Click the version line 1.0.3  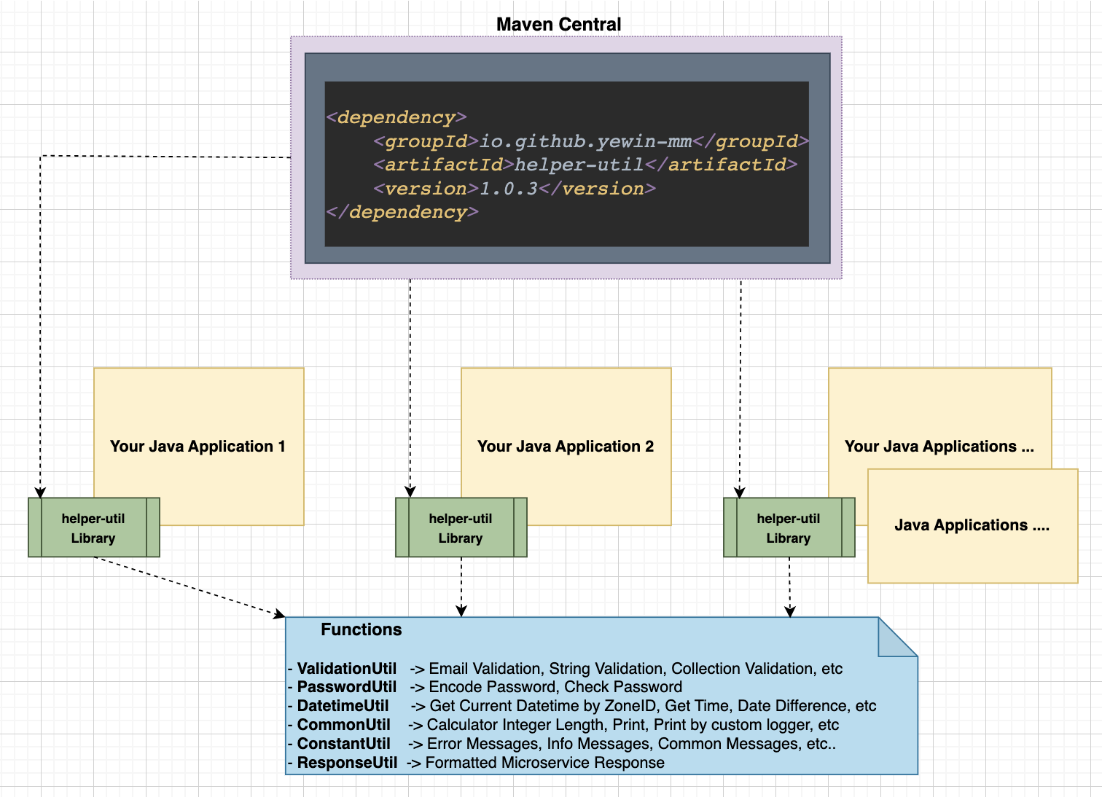click(x=515, y=189)
